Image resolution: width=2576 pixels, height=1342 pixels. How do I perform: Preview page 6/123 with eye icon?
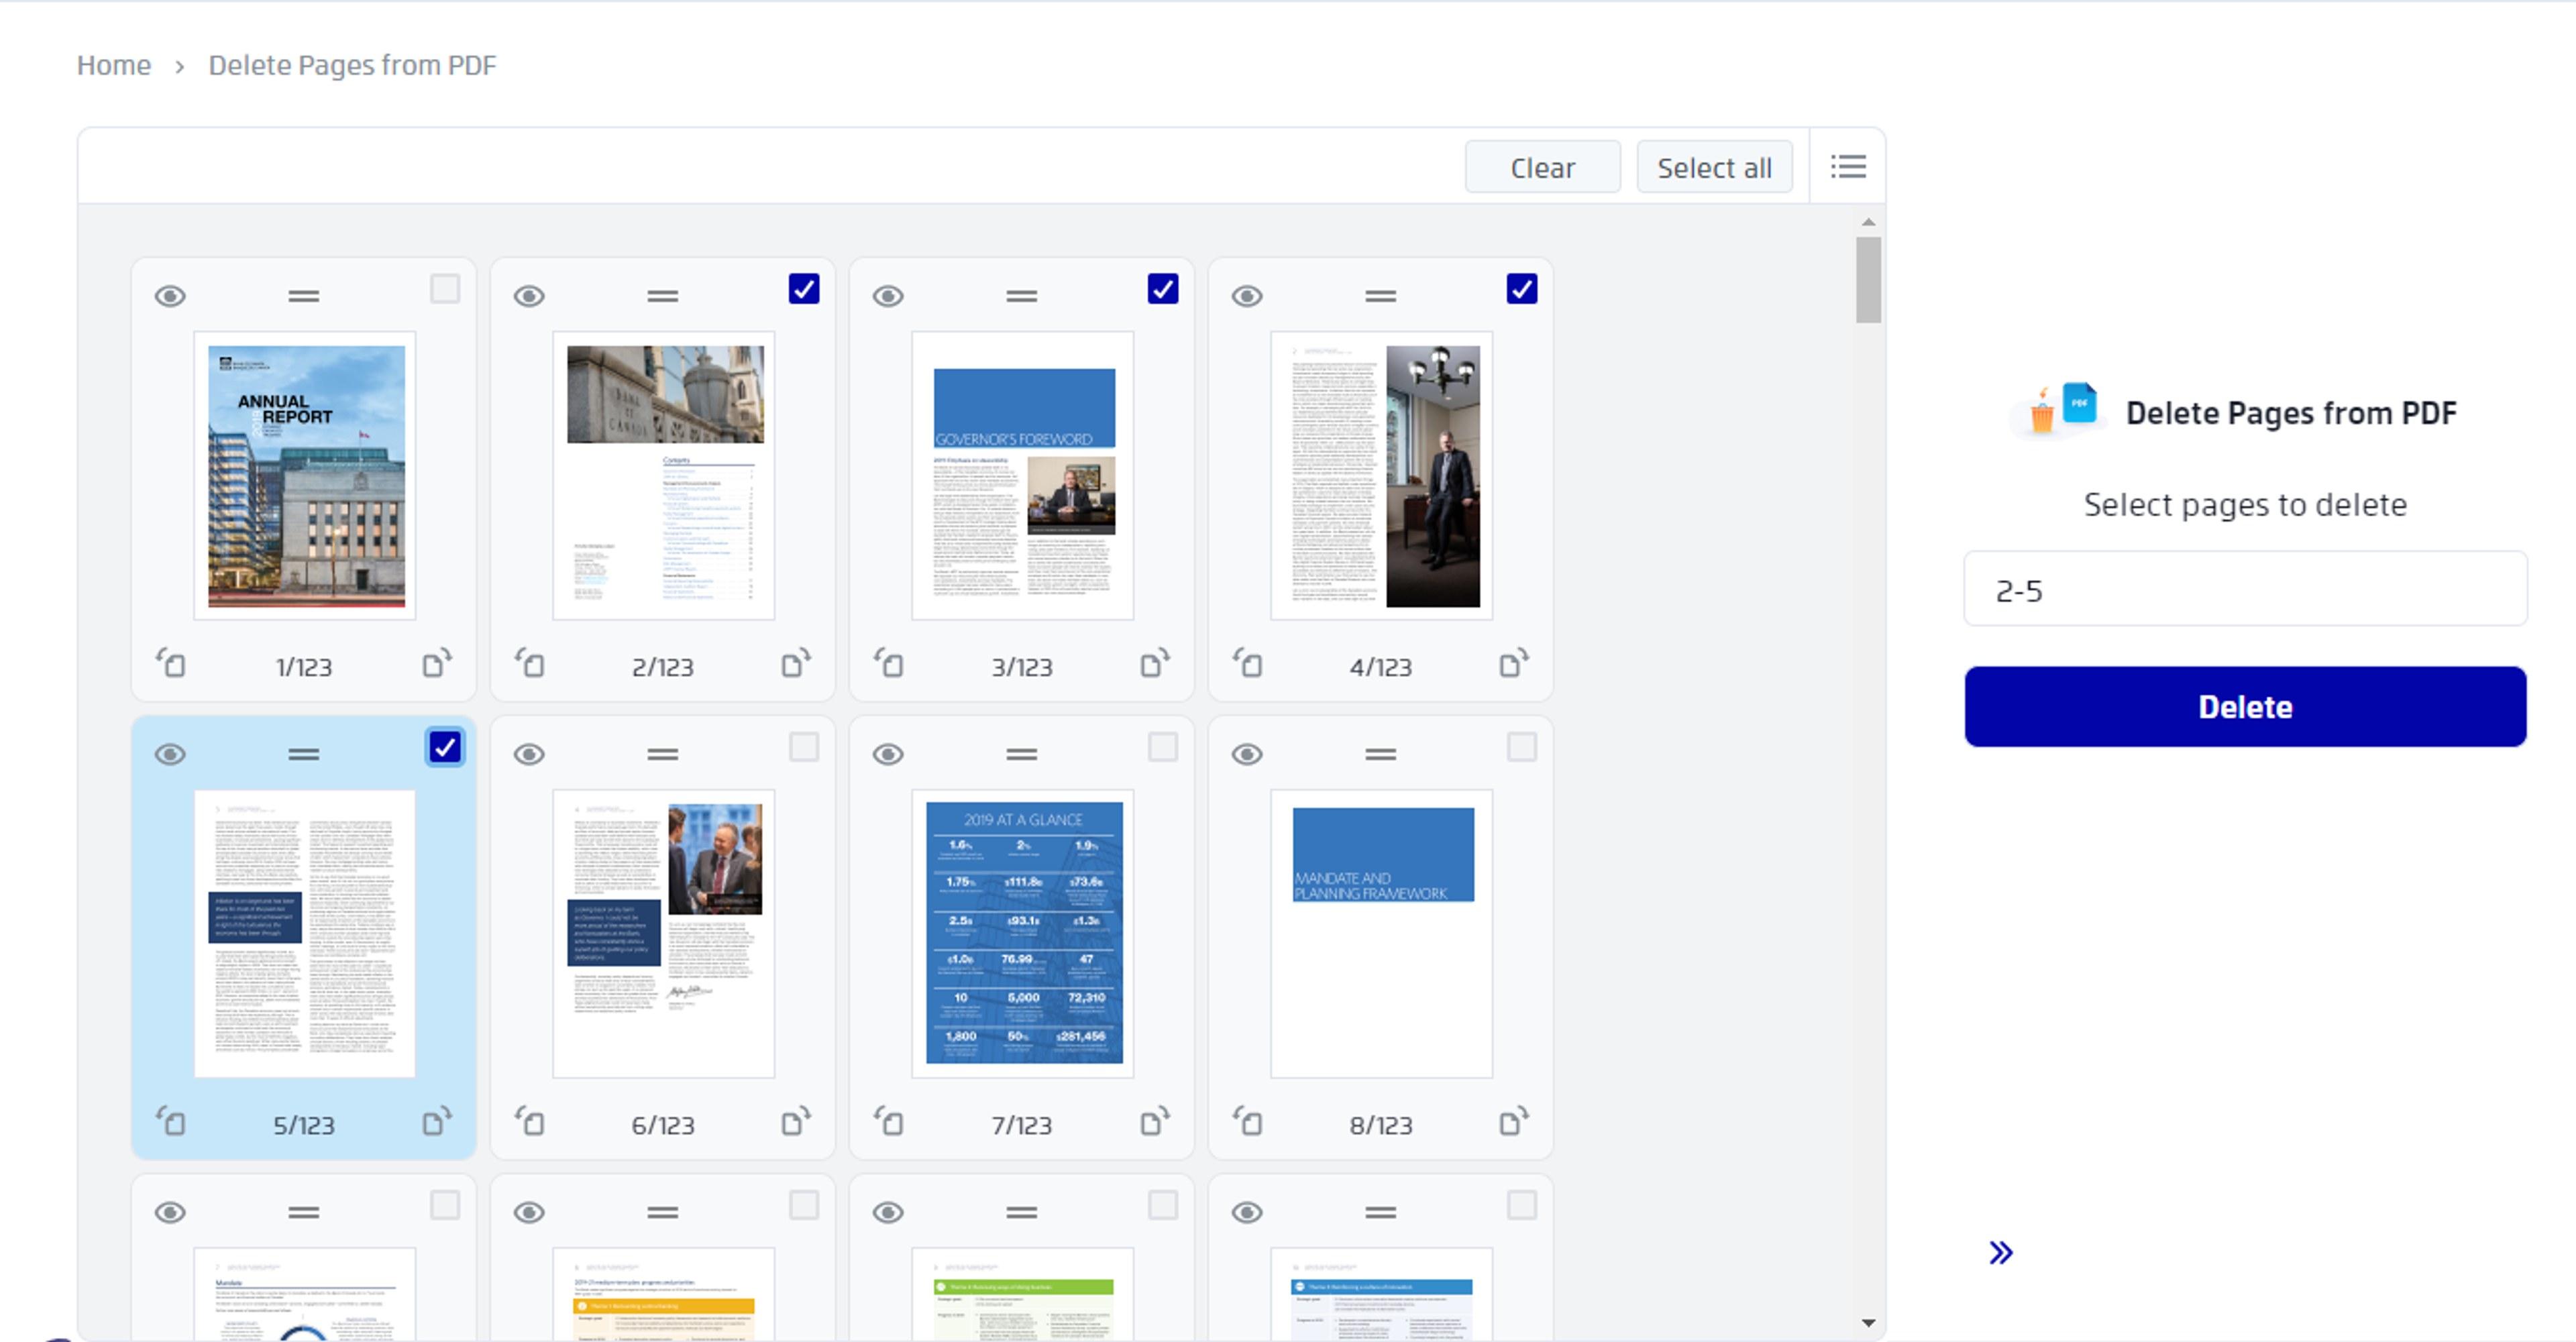coord(529,754)
